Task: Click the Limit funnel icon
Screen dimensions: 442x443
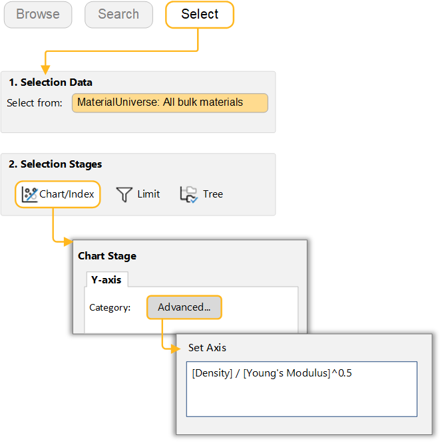Action: pos(124,194)
